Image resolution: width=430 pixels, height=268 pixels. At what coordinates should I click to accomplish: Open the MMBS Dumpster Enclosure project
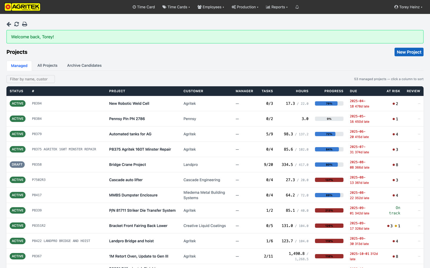[x=133, y=195]
